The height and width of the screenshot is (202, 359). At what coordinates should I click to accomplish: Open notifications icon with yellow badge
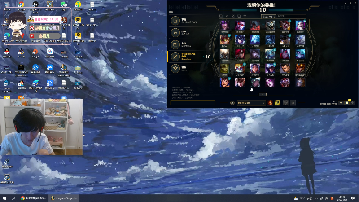point(347,103)
